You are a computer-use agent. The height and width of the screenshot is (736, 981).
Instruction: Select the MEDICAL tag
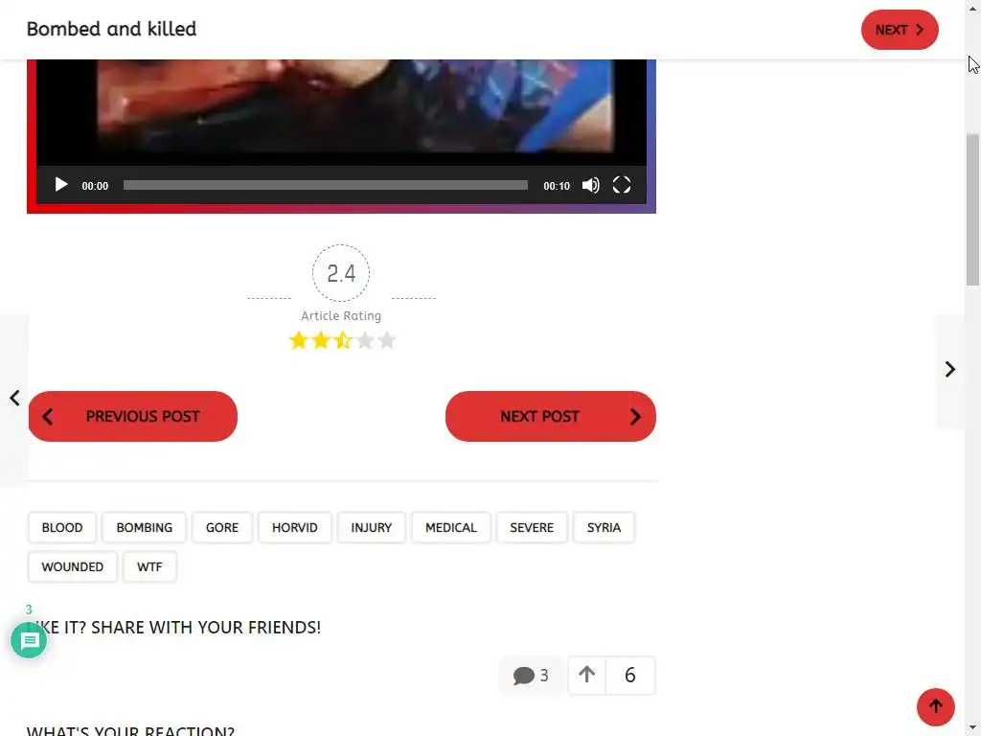pyautogui.click(x=451, y=528)
